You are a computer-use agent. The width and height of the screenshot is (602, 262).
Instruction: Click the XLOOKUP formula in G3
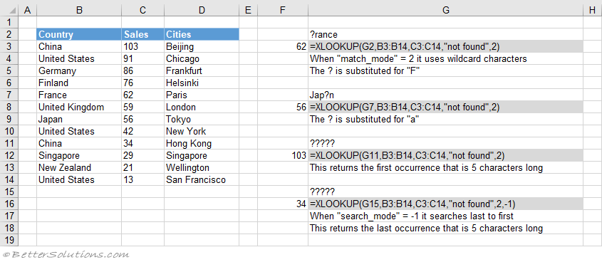click(445, 47)
